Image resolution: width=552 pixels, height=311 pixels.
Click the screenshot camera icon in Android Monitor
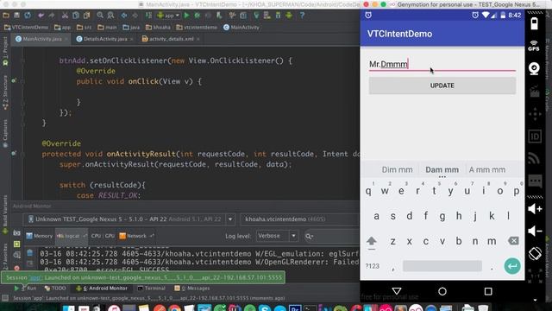pos(16,233)
